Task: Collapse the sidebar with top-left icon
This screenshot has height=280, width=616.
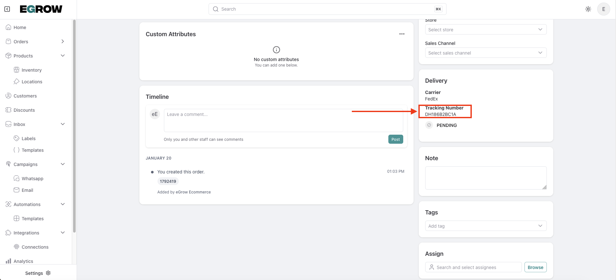Action: click(7, 9)
